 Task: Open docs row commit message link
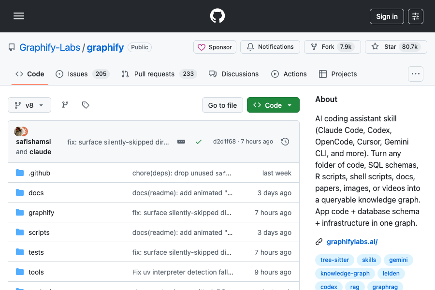183,192
